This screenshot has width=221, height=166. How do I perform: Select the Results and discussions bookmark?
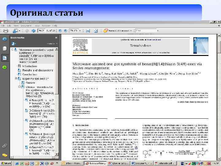[38, 70]
